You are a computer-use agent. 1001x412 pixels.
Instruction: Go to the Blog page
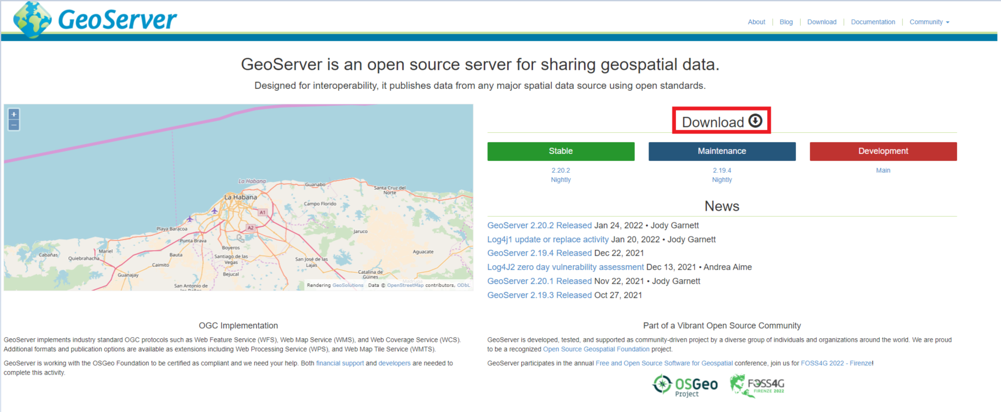click(x=786, y=22)
